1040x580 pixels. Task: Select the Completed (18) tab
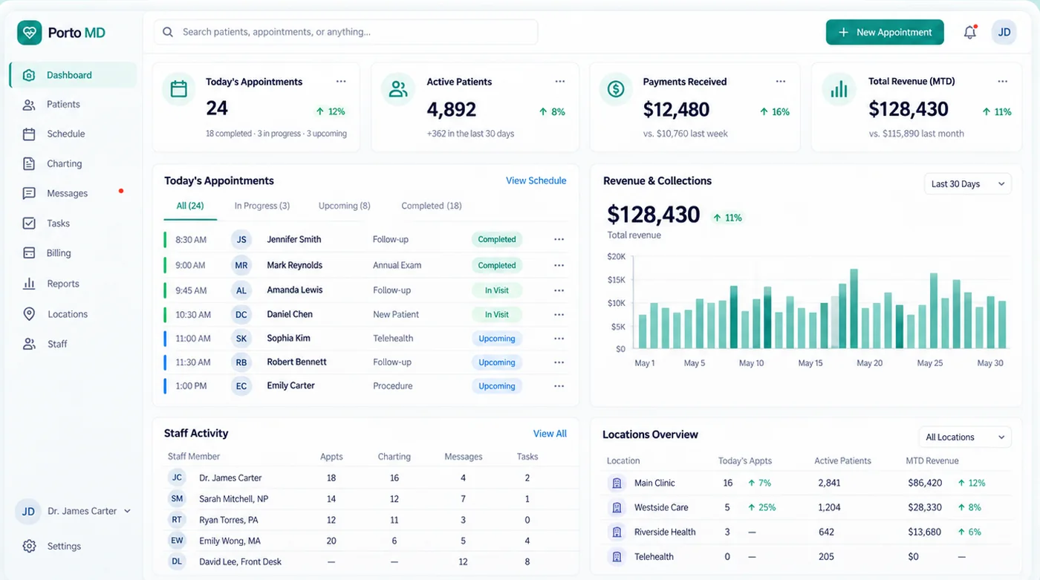(x=432, y=206)
